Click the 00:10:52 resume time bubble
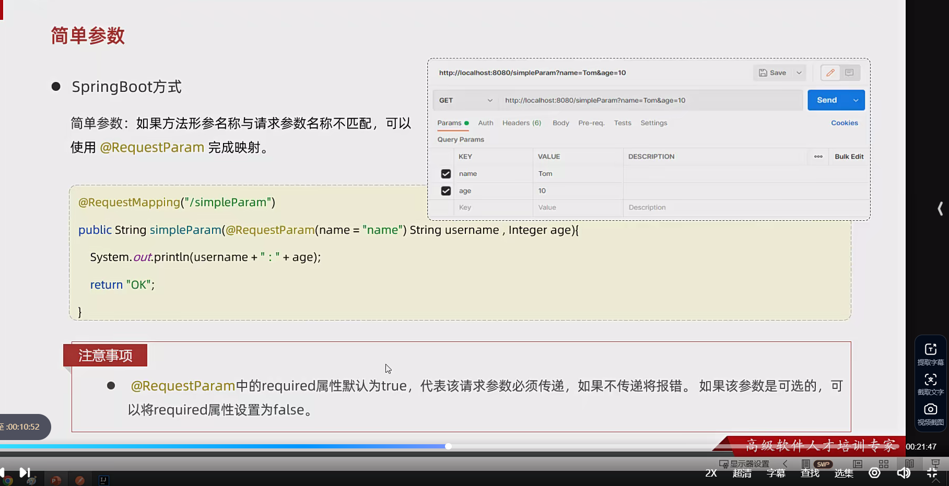 (x=22, y=427)
